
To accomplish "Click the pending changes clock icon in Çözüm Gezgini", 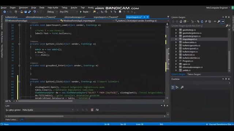I will pos(193,21).
